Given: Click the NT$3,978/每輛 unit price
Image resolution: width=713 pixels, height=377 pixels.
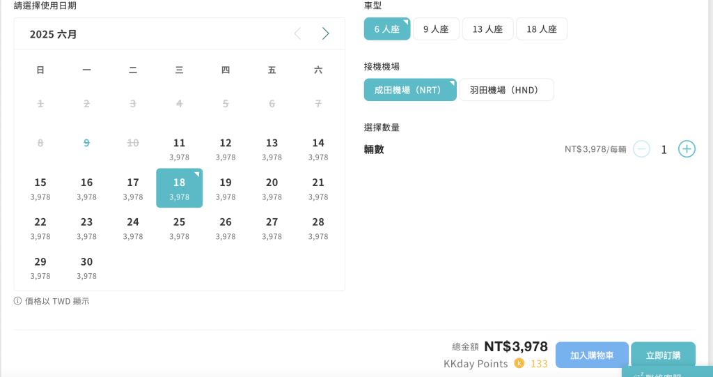Looking at the screenshot, I should pos(595,149).
